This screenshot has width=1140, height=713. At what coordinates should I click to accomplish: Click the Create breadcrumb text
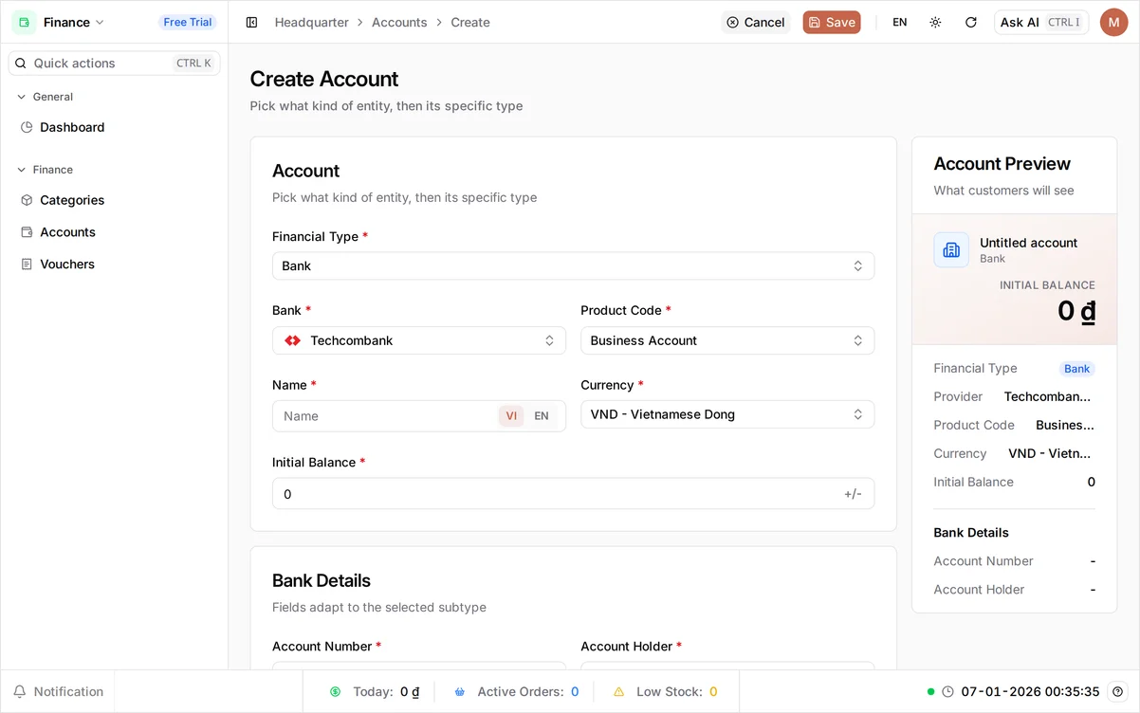[x=470, y=22]
